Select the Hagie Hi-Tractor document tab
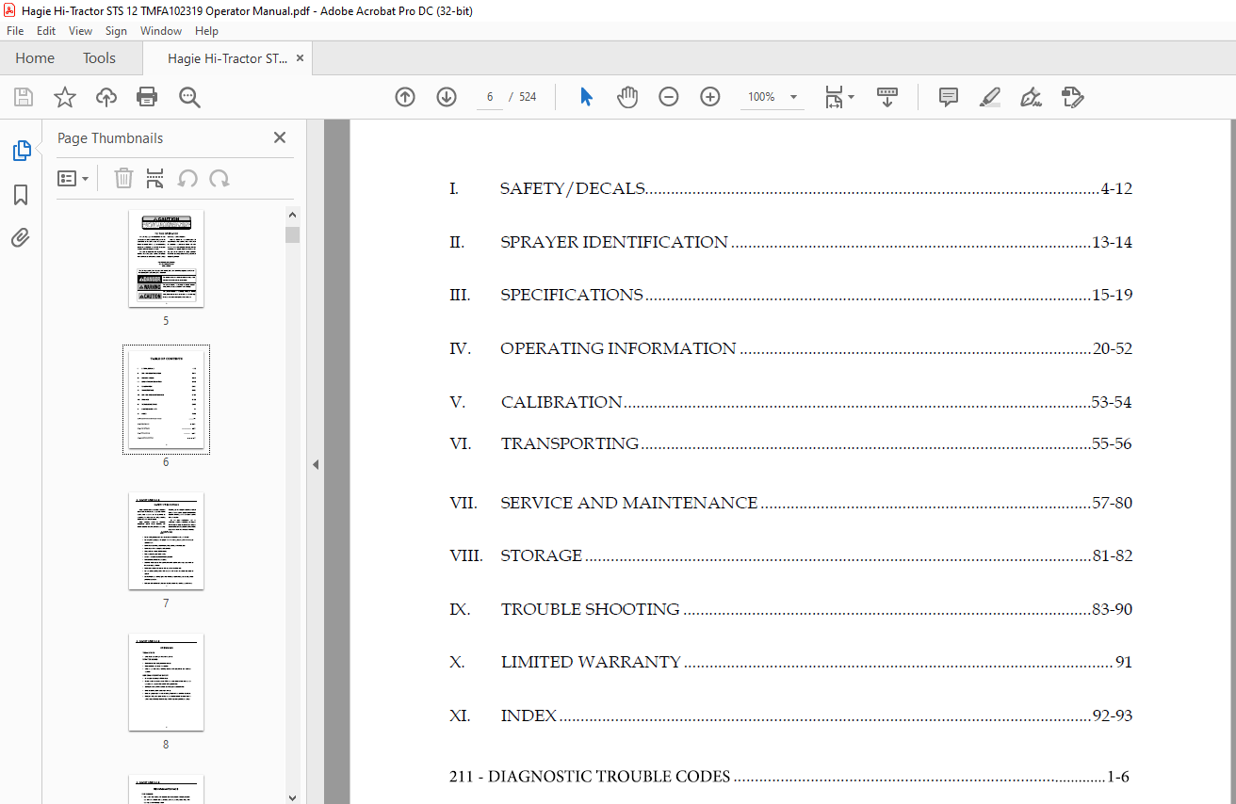 (228, 58)
